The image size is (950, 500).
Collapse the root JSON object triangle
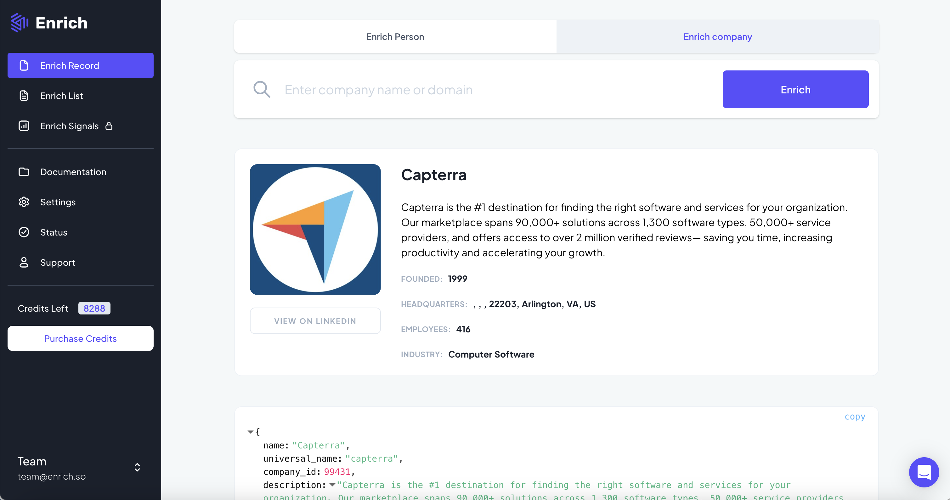click(251, 431)
